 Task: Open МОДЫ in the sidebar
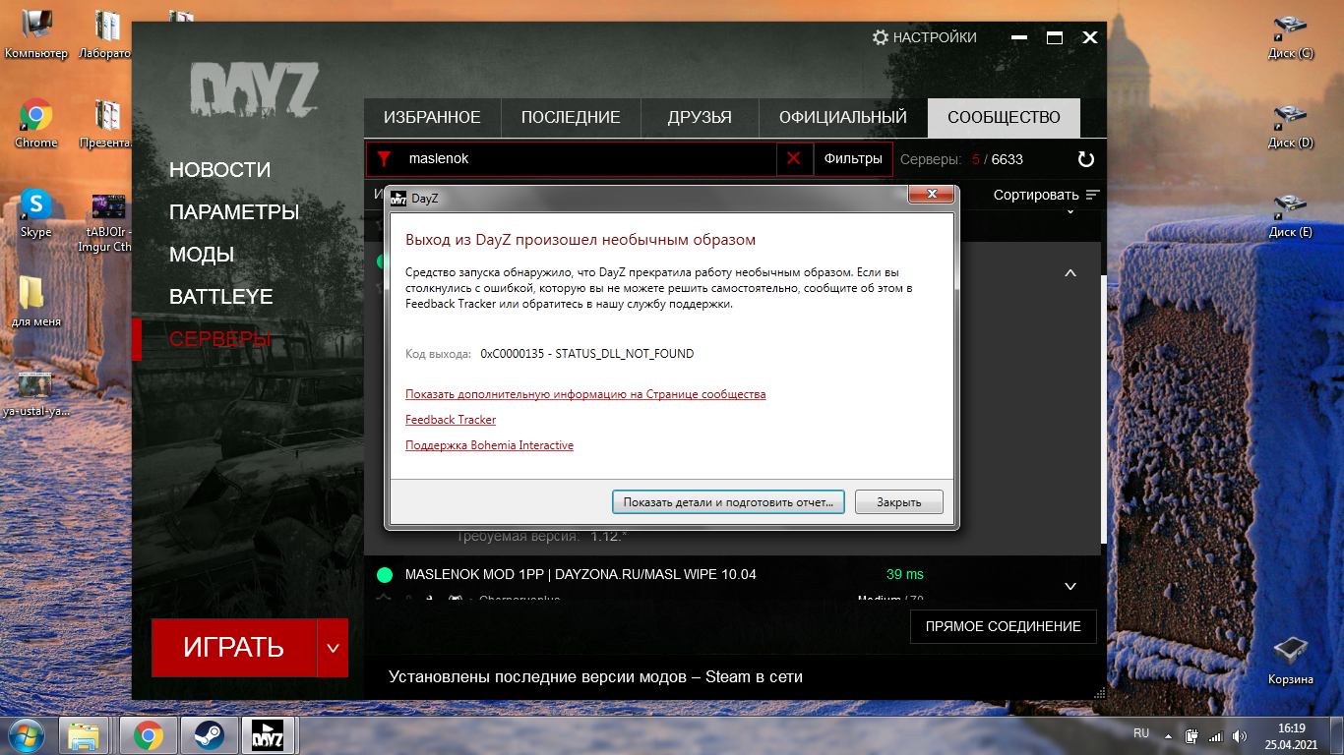click(202, 255)
